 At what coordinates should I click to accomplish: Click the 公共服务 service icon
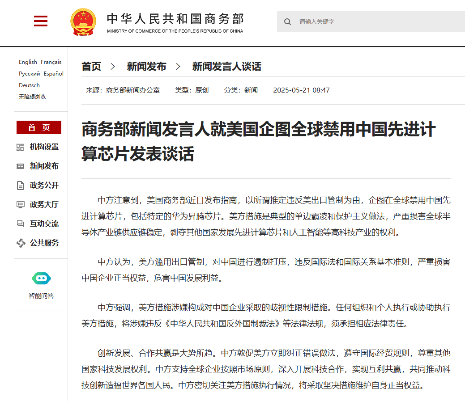click(21, 243)
